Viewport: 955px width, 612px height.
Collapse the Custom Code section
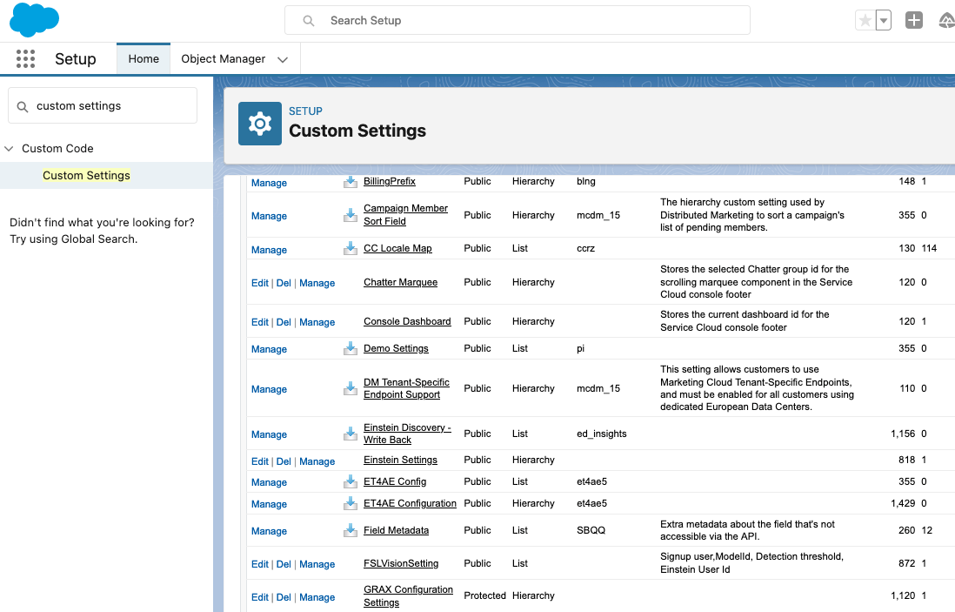pos(10,149)
